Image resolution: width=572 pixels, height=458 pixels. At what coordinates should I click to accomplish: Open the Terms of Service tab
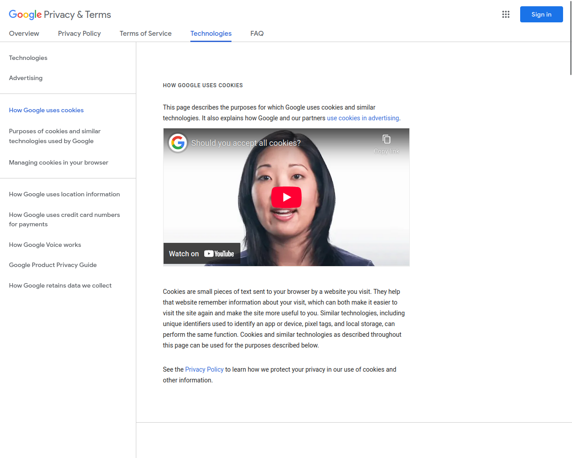coord(146,34)
